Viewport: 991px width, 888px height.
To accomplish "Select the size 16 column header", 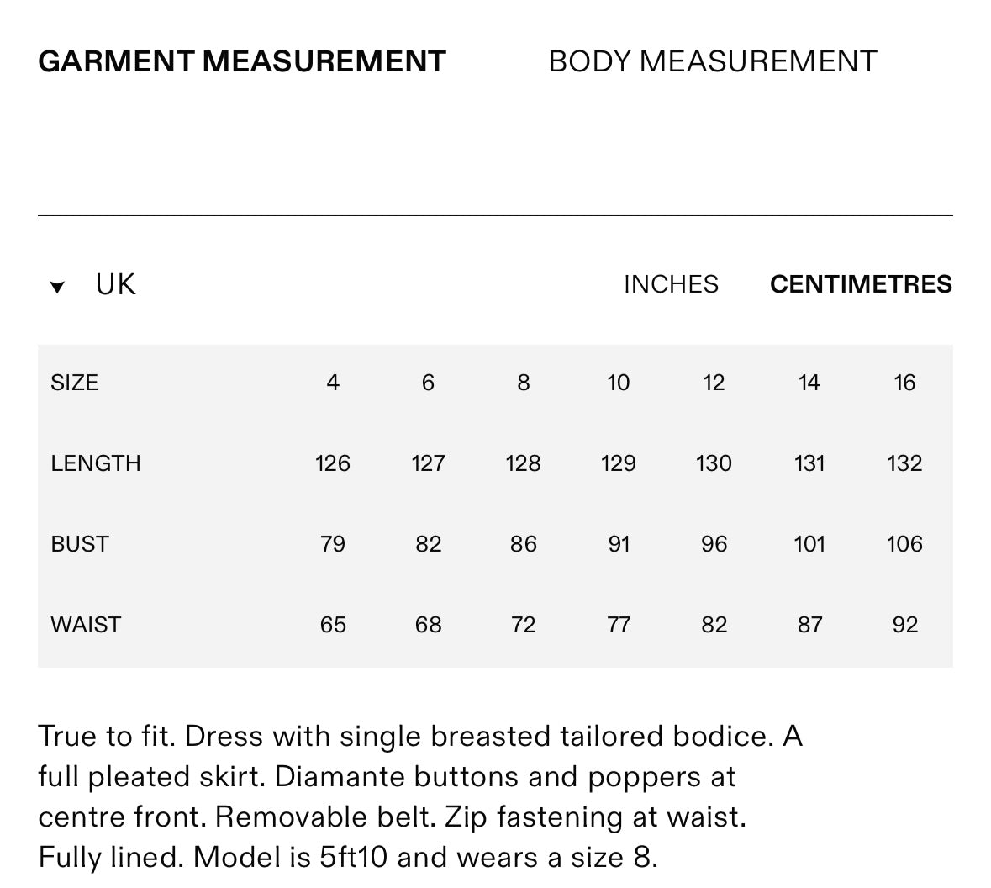I will [904, 383].
